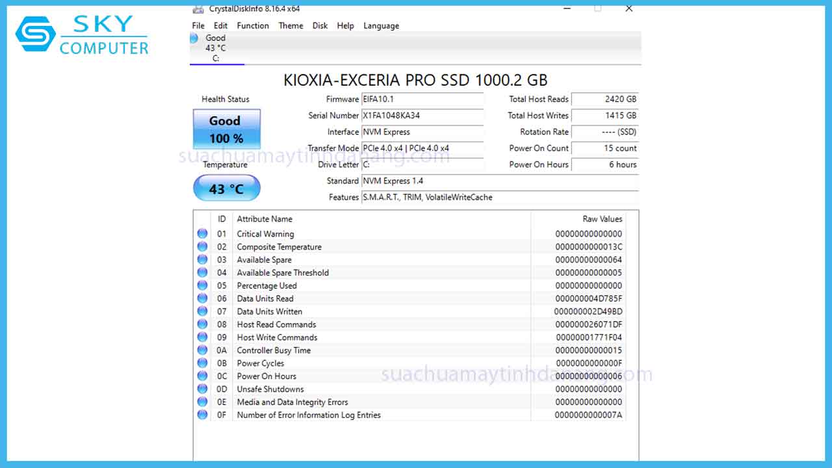832x468 pixels.
Task: Click the Transfer Mode field PCIe 4.0 x4
Action: click(x=422, y=148)
